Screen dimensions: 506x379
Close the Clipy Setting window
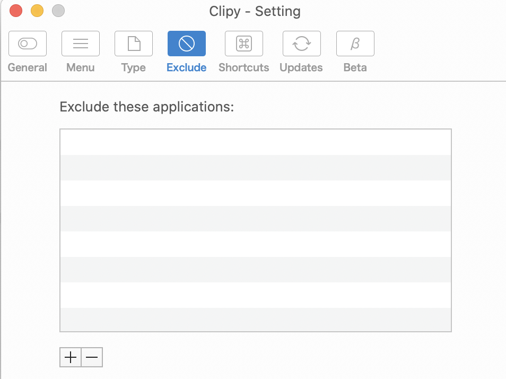click(16, 11)
